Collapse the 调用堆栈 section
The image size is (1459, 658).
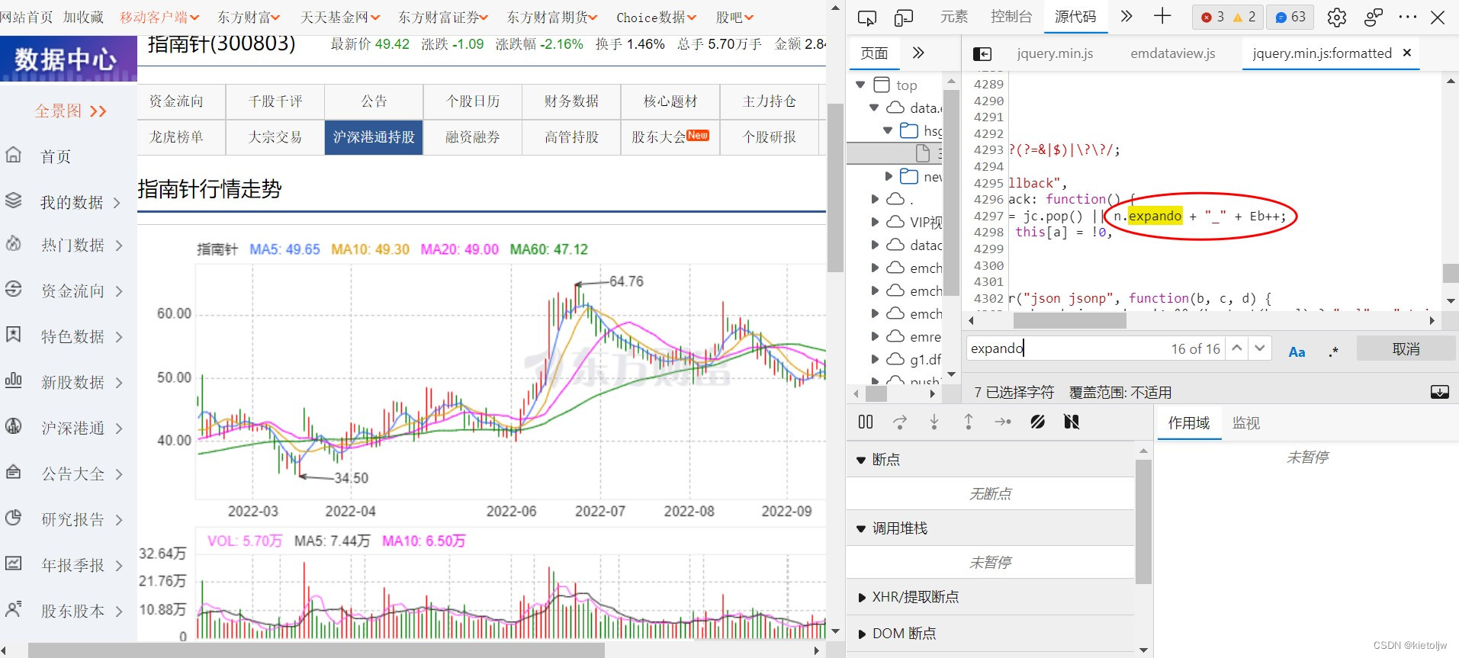861,528
